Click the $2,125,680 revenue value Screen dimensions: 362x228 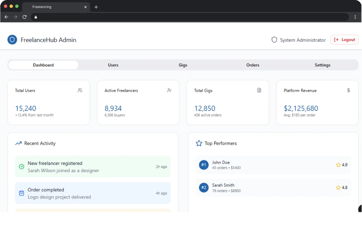[301, 108]
